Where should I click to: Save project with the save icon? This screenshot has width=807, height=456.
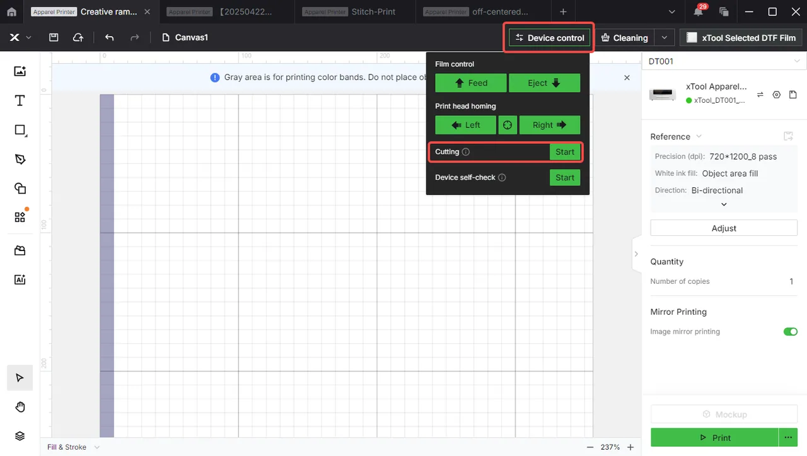click(x=54, y=38)
